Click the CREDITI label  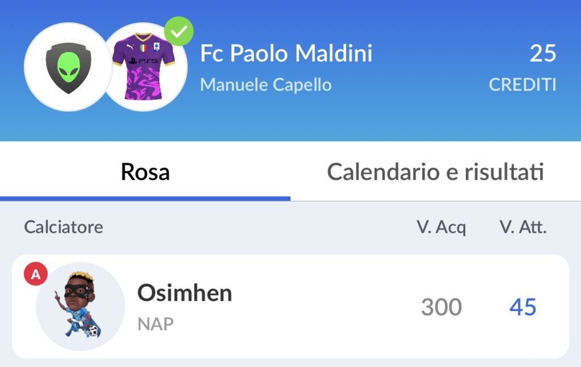[x=523, y=85]
